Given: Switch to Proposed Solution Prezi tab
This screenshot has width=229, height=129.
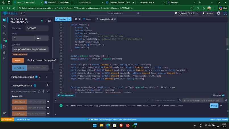Looking at the screenshot, I should (x=120, y=3).
